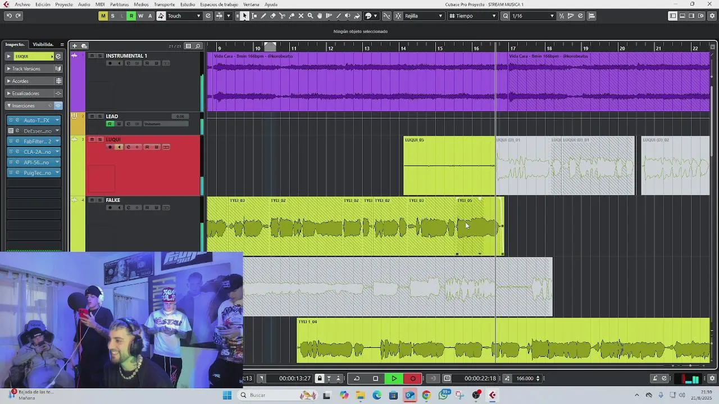Viewport: 719px width, 404px height.
Task: Click the toolbar settings gear at top right
Action: click(711, 16)
